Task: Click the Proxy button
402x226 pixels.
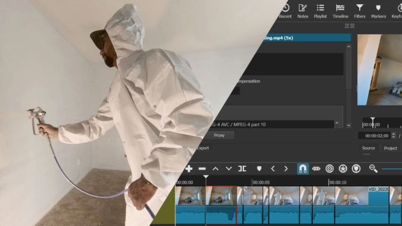Action: [x=219, y=135]
